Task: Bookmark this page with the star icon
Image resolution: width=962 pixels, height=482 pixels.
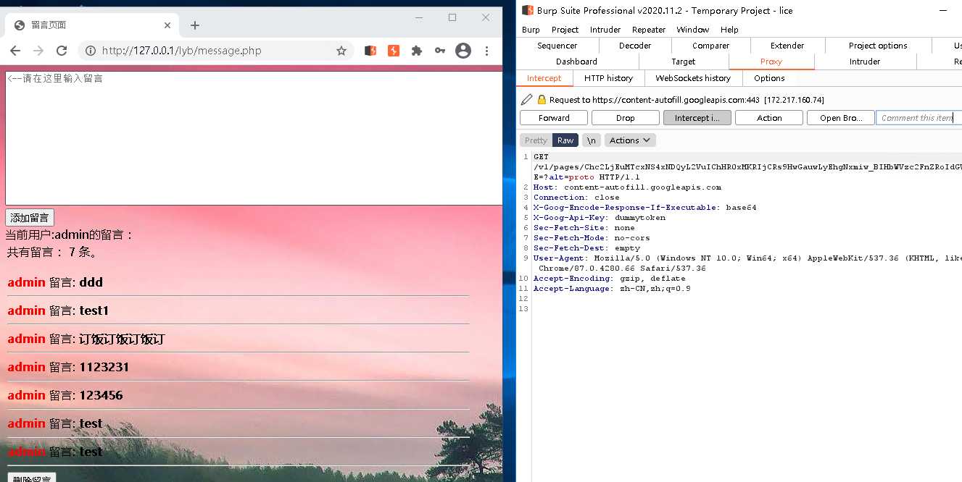Action: tap(341, 51)
